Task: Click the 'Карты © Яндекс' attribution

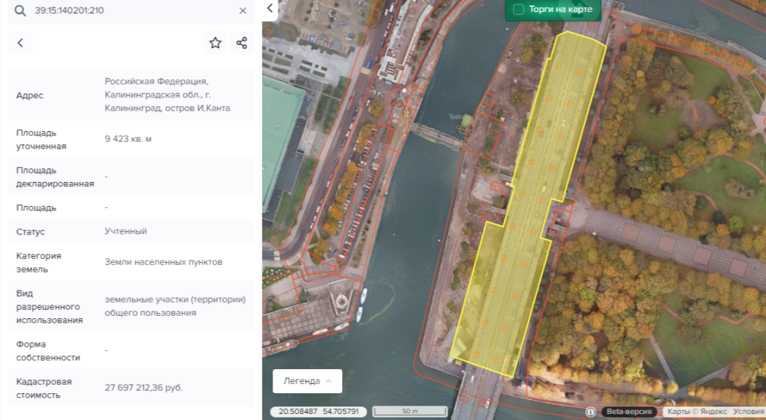Action: point(697,412)
